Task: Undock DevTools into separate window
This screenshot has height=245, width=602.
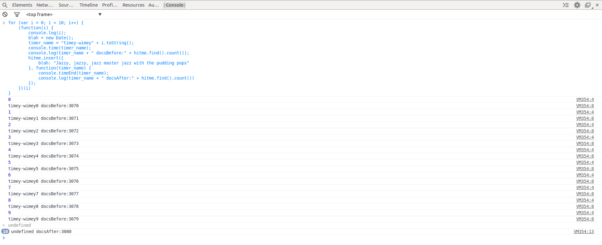Action: pyautogui.click(x=588, y=5)
